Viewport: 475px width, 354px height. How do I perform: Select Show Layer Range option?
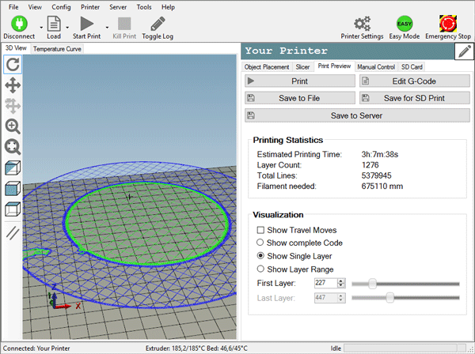click(x=260, y=269)
